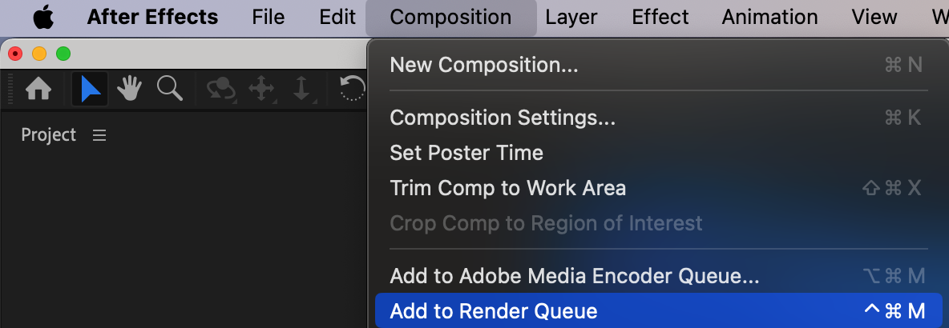This screenshot has width=949, height=328.
Task: Choose the Dolly camera tool
Action: point(301,89)
